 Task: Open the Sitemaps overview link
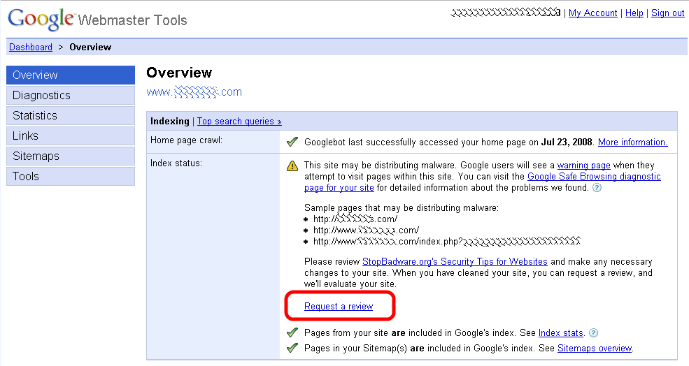click(x=595, y=348)
